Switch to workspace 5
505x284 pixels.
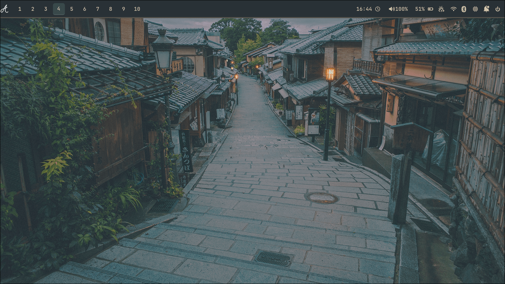[x=72, y=9]
